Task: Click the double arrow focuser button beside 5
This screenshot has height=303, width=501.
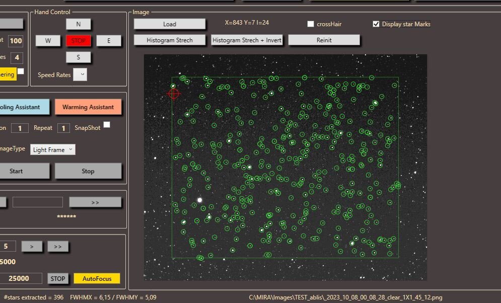Action: (58, 247)
